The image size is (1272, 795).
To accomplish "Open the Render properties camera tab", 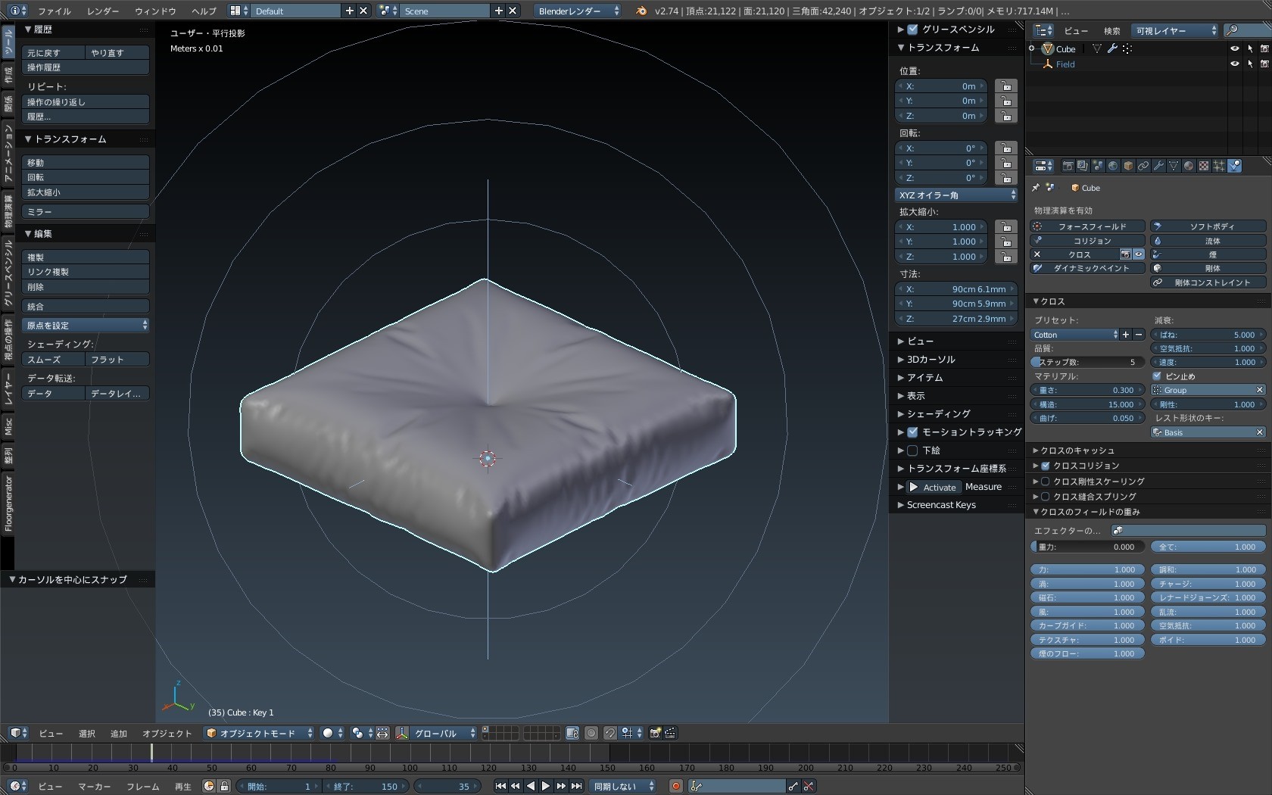I will tap(1068, 166).
